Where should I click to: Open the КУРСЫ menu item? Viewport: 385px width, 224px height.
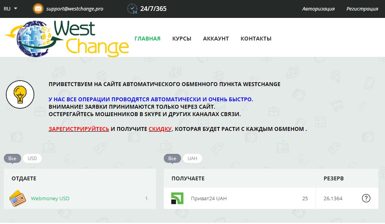click(182, 39)
